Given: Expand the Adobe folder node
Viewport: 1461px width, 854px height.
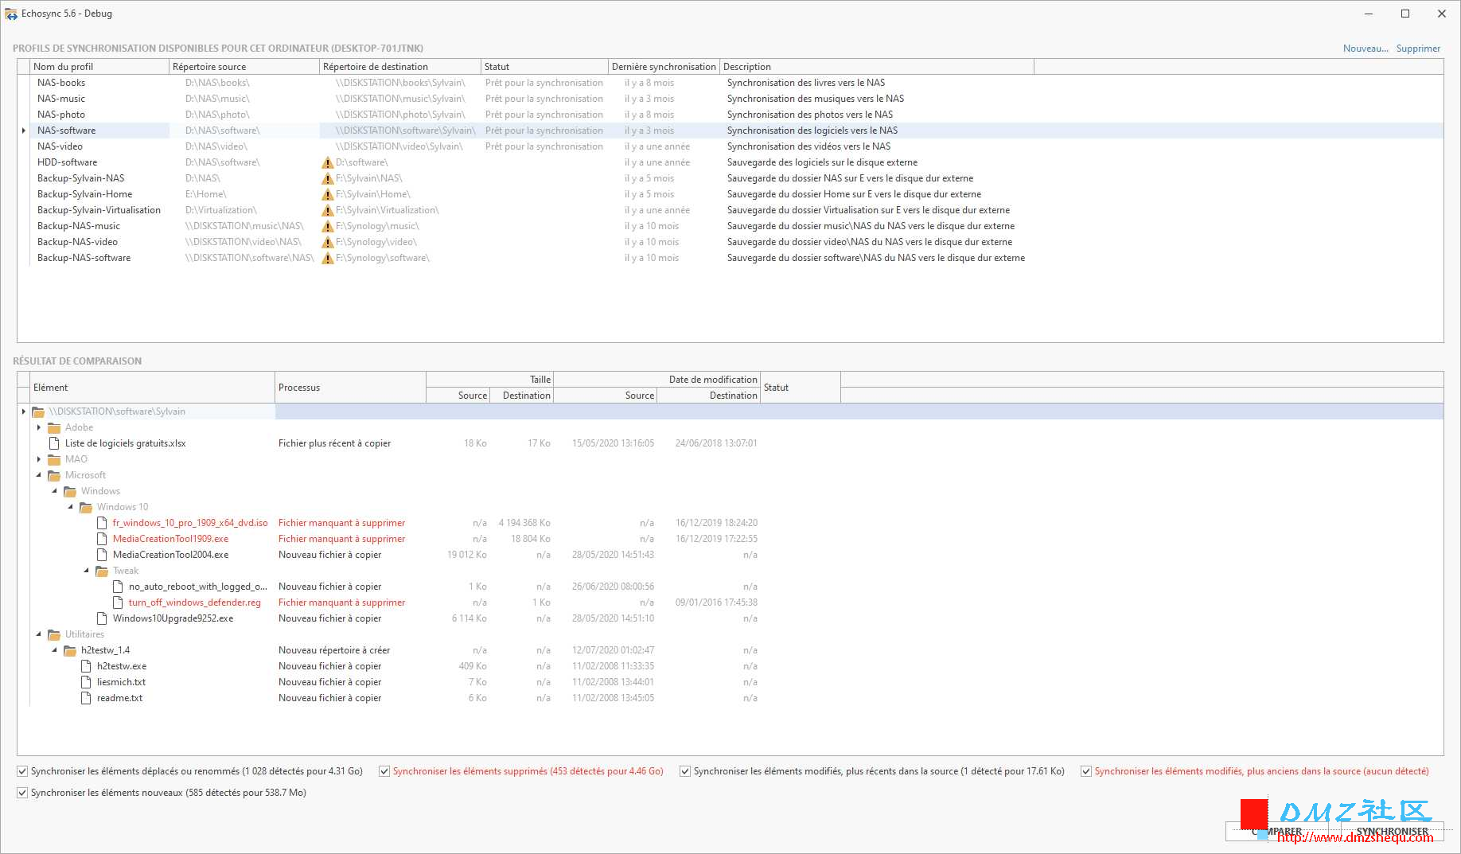Looking at the screenshot, I should point(39,427).
